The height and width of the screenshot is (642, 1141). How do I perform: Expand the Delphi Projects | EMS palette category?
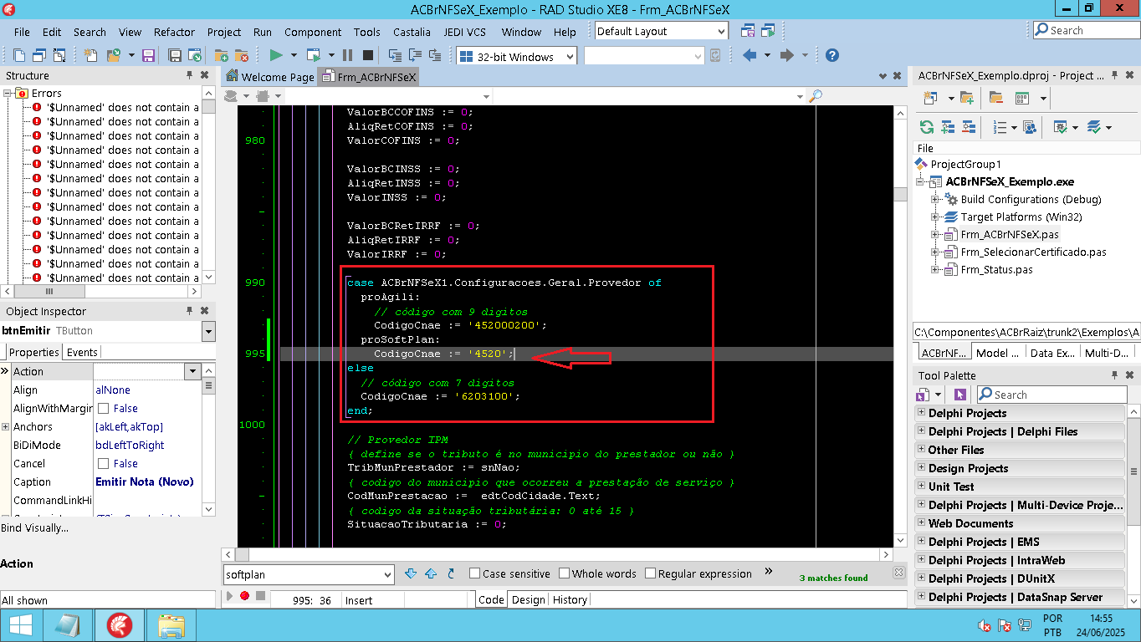pyautogui.click(x=921, y=542)
